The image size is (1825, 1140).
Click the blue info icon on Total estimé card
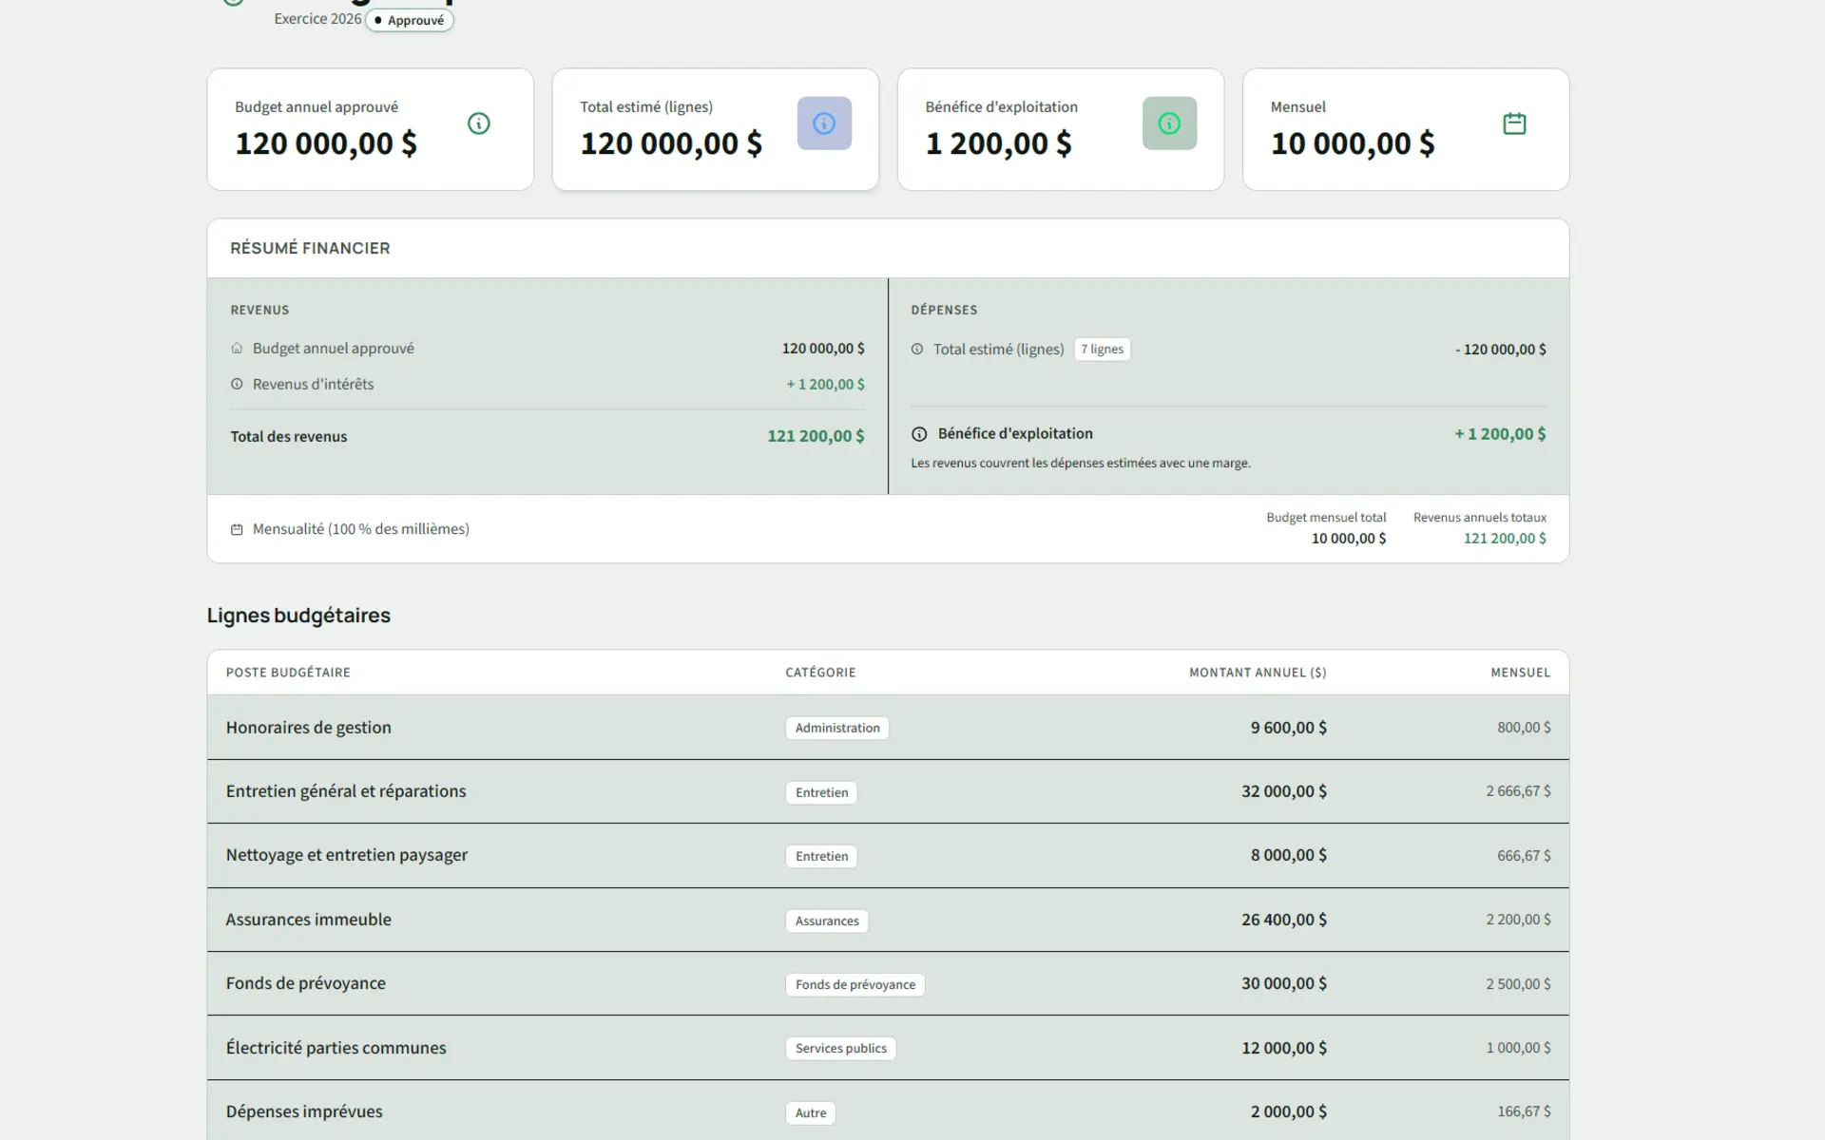tap(823, 123)
